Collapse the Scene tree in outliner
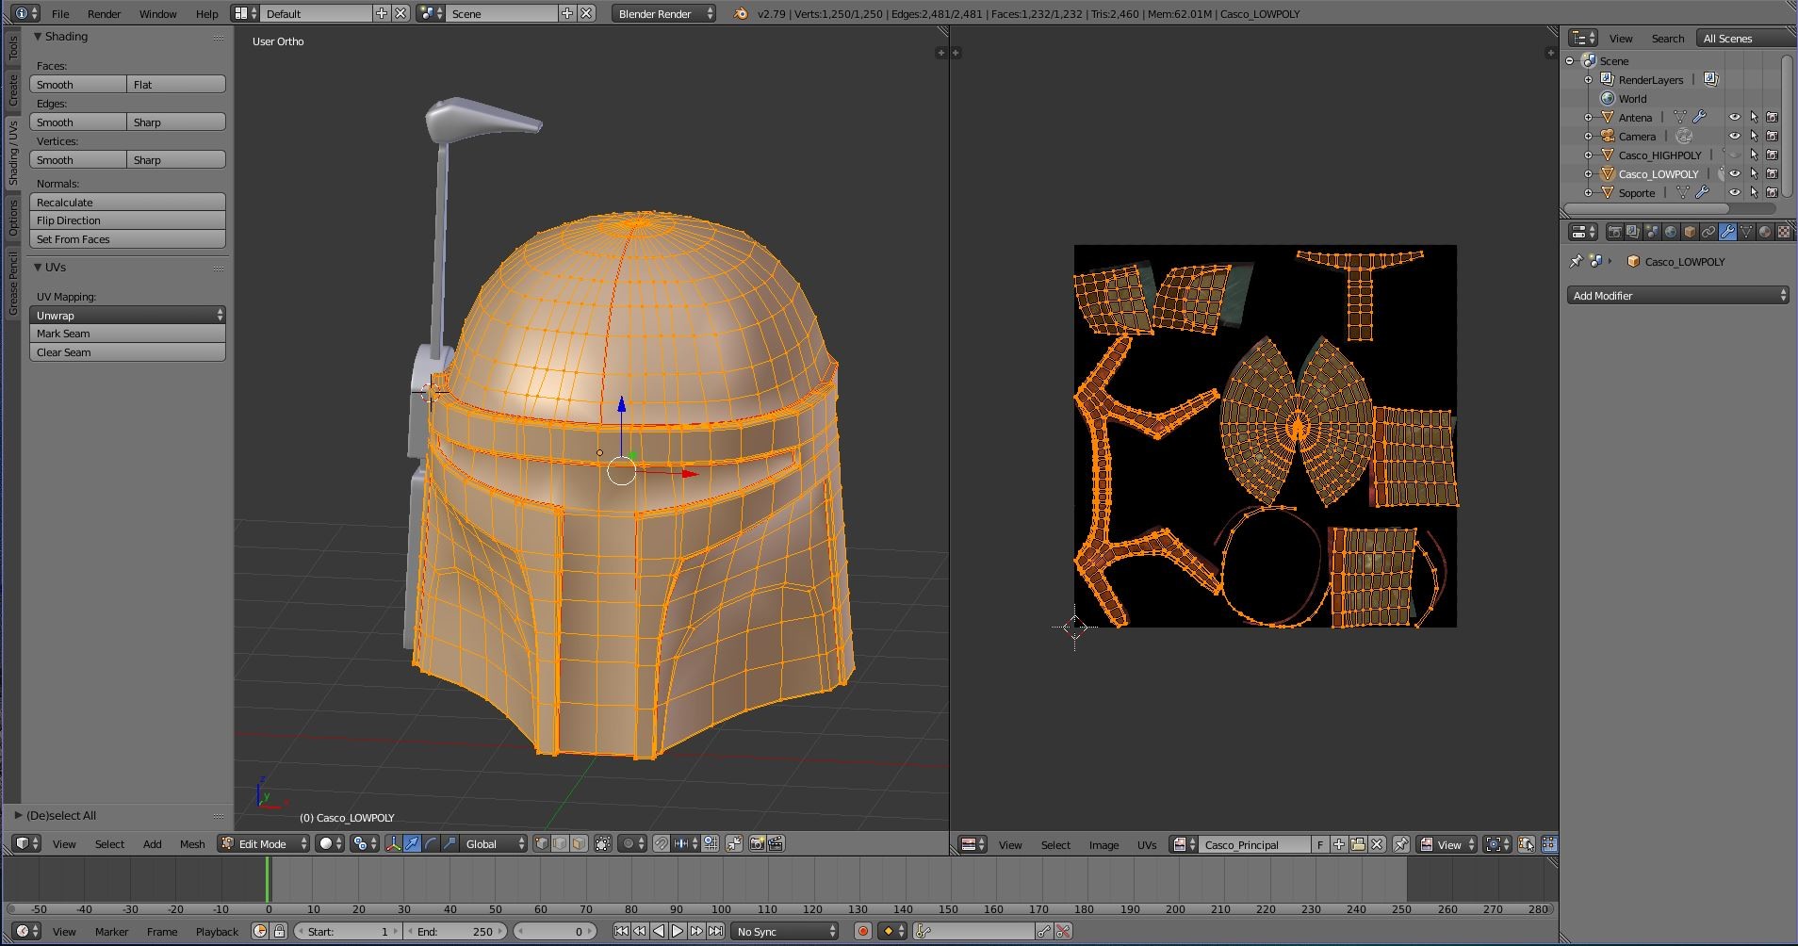 1570,60
